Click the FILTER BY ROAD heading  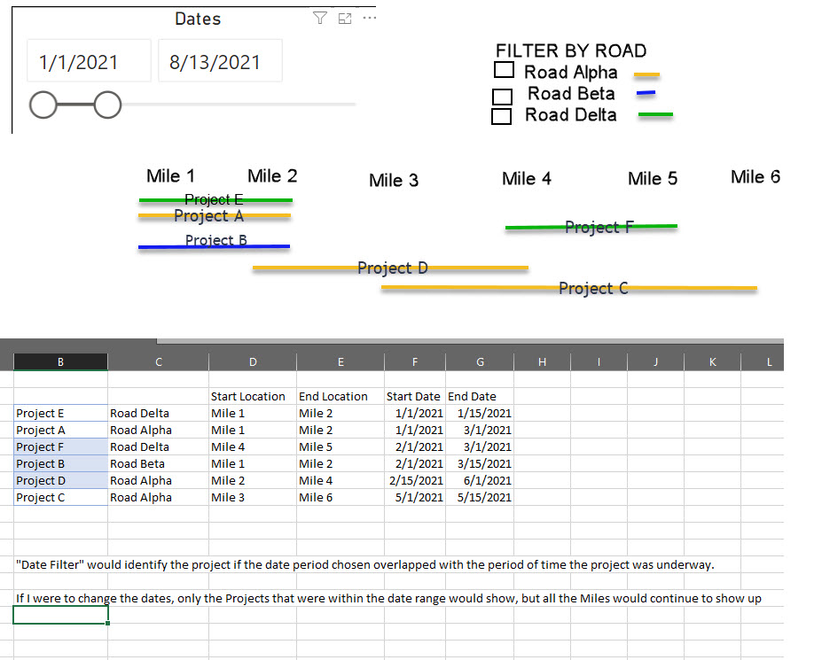click(571, 50)
